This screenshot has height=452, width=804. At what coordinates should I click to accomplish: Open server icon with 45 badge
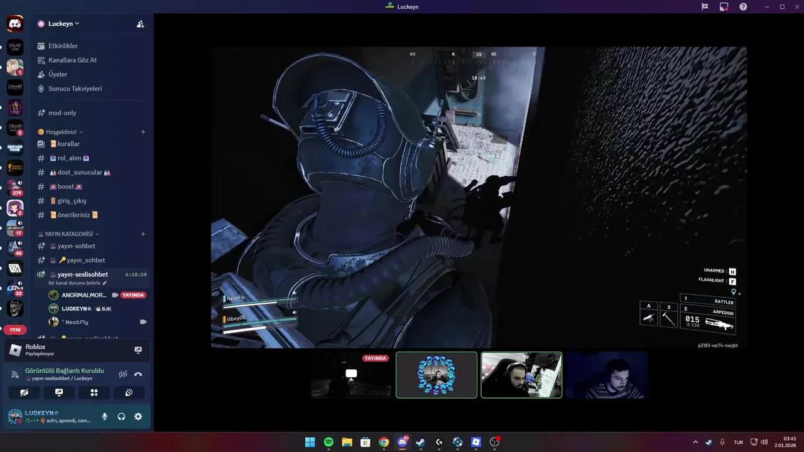pos(15,248)
